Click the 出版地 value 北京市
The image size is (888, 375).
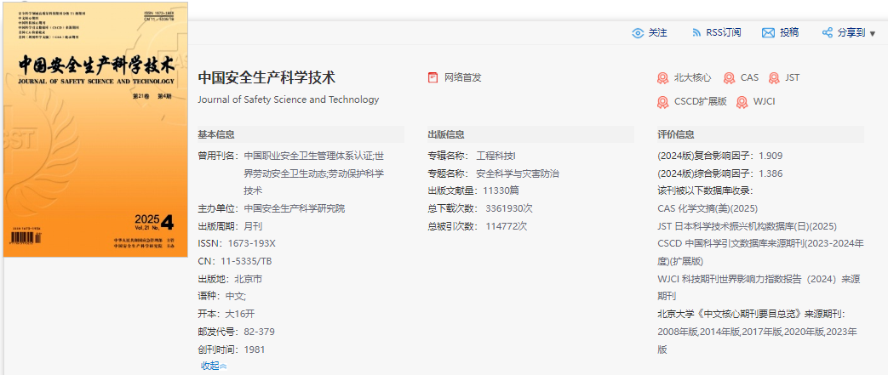tap(248, 279)
